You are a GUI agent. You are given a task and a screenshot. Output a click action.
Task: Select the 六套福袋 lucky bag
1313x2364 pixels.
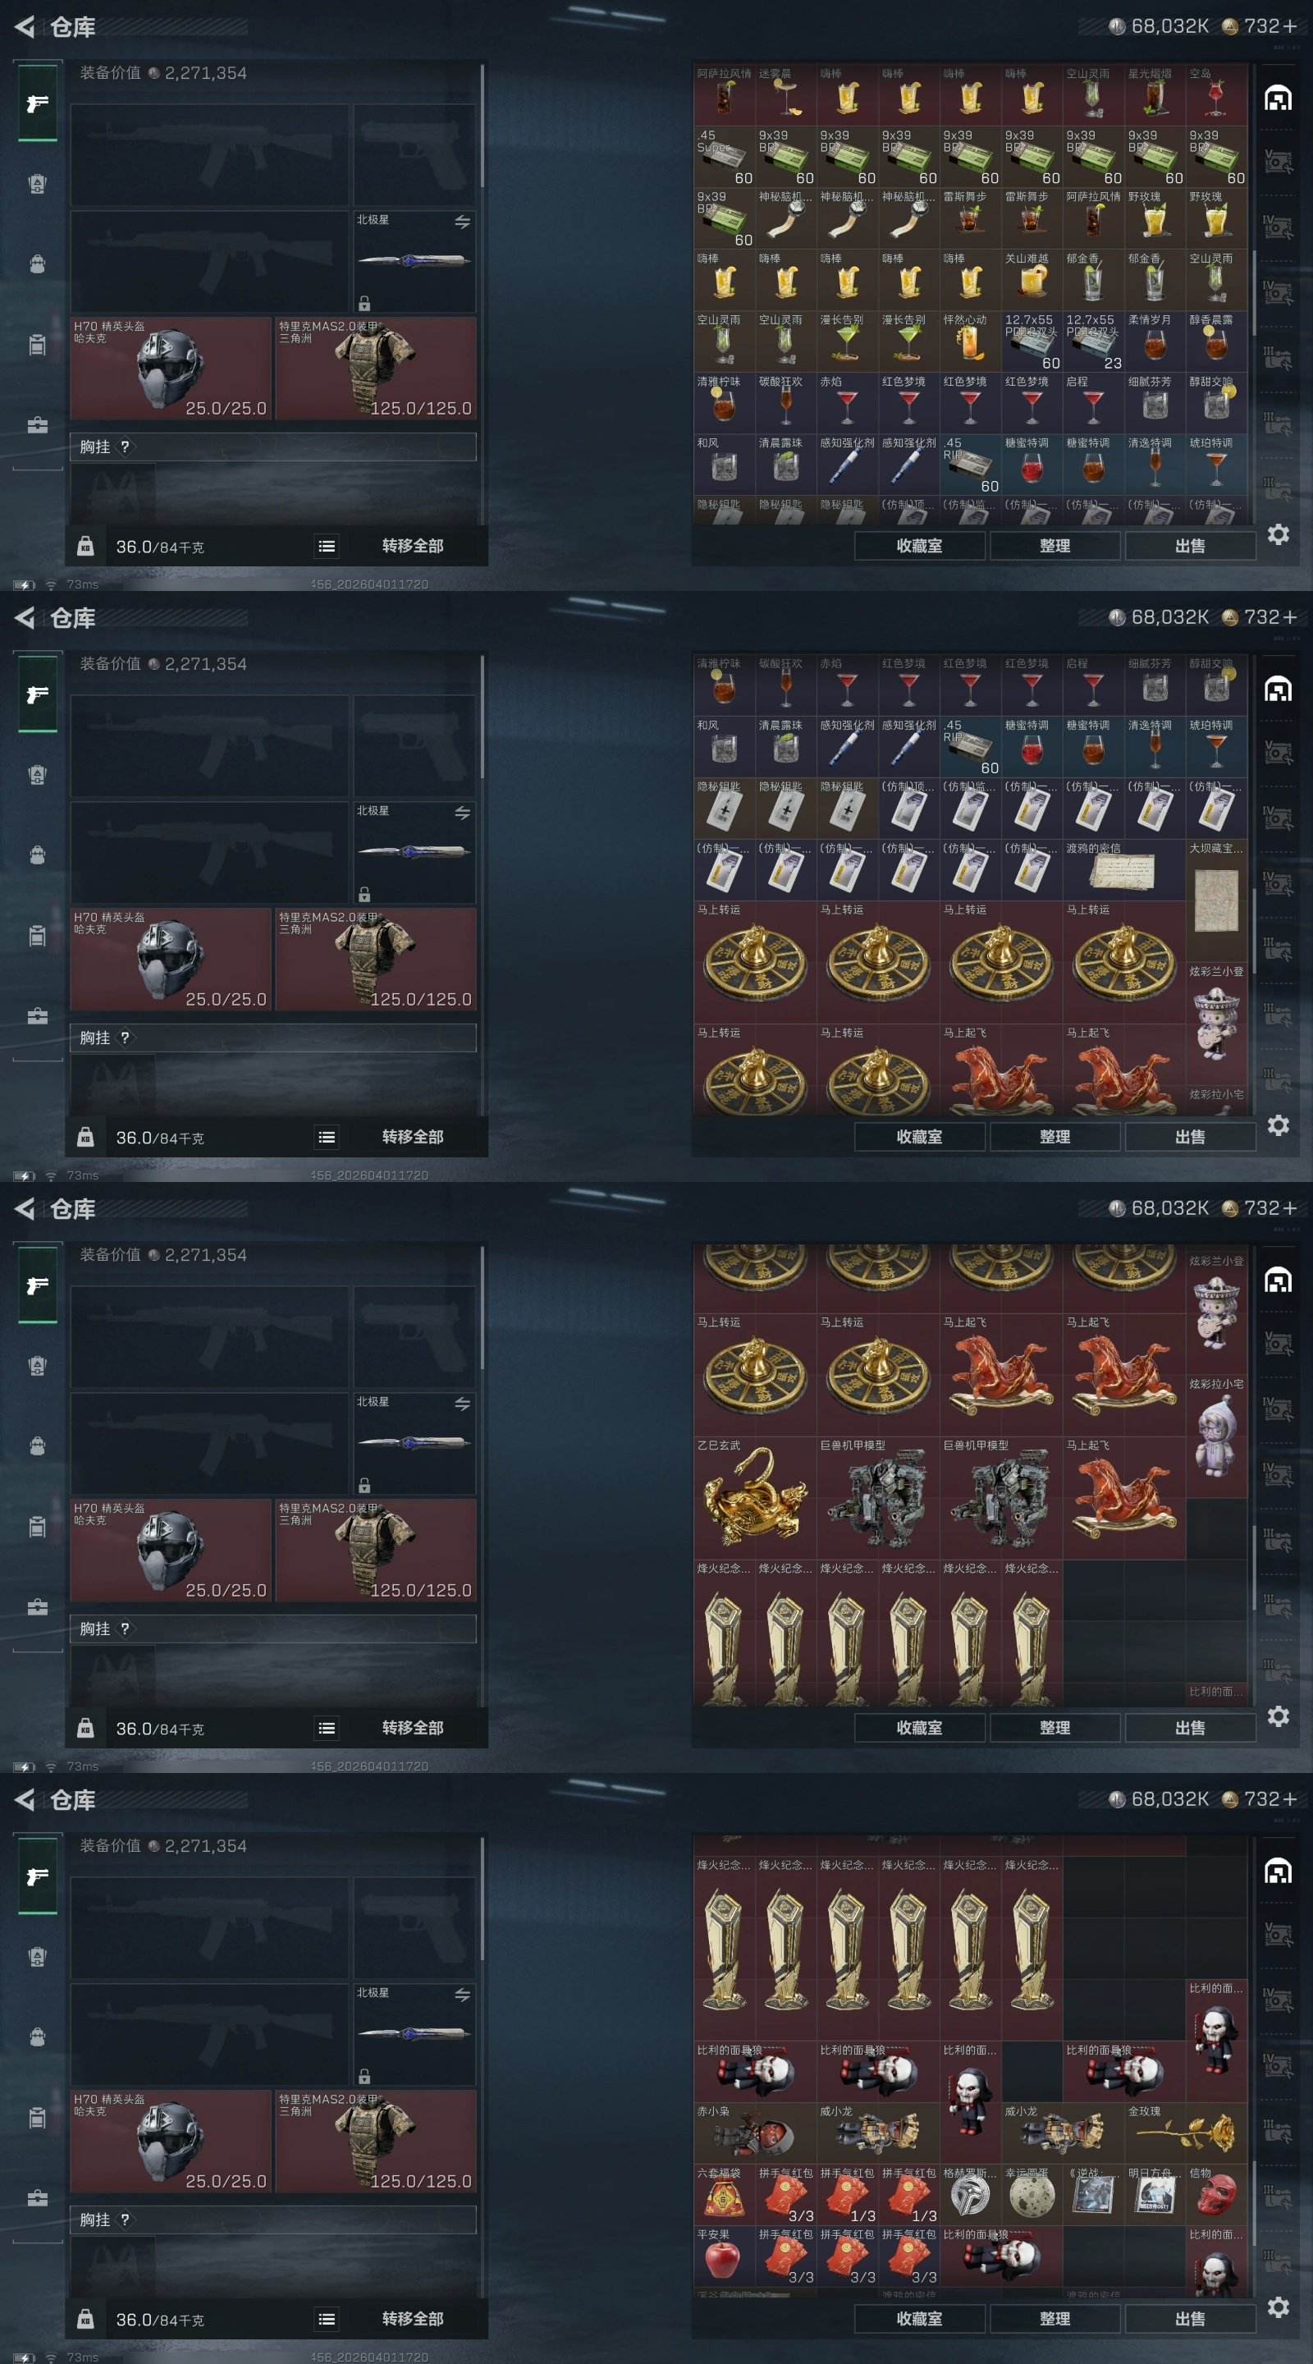[724, 2194]
